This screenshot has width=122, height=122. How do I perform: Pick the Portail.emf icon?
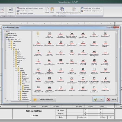[38, 79]
